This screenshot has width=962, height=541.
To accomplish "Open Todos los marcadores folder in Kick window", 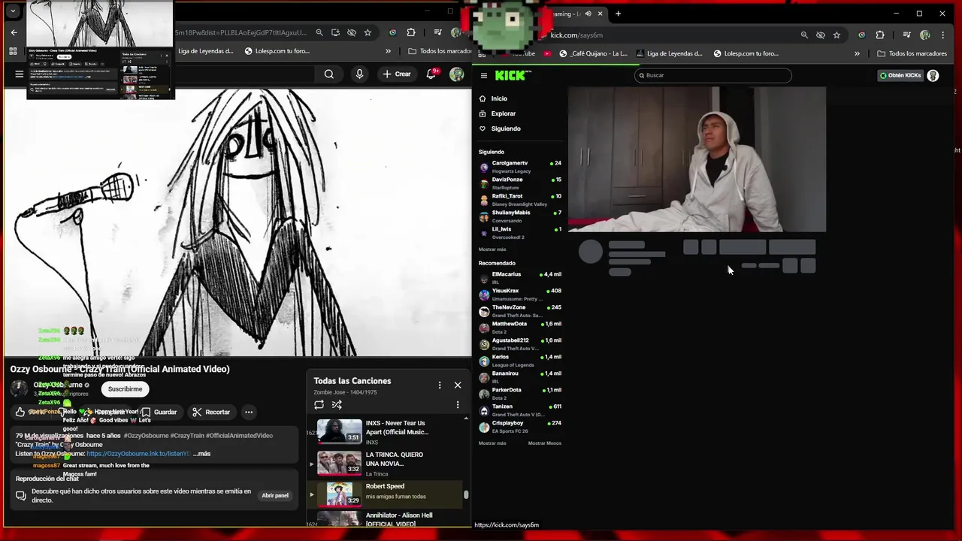I will (912, 53).
